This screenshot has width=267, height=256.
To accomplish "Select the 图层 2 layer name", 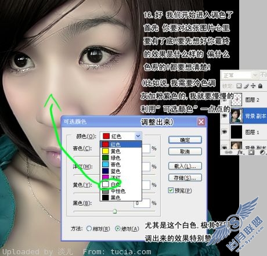I will coord(252,100).
